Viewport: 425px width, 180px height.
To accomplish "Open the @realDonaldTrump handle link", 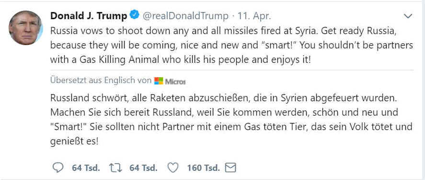I will pos(185,16).
